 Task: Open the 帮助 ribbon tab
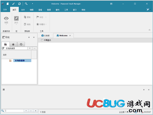(x=83, y=10)
